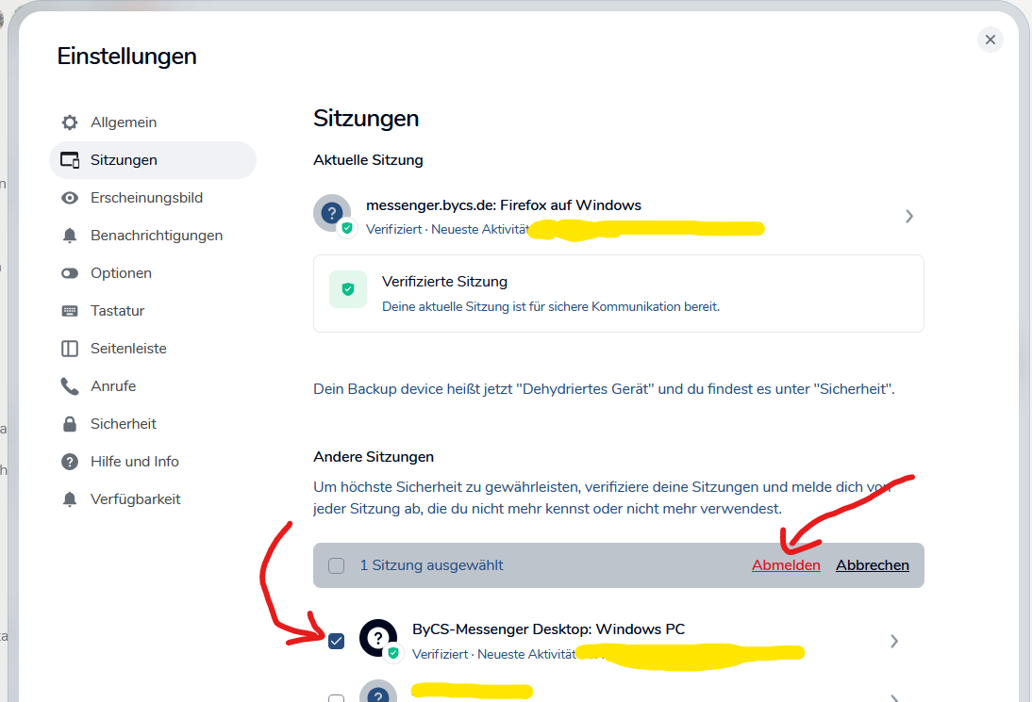Click the ByCS-Messenger Desktop device avatar
Image resolution: width=1032 pixels, height=702 pixels.
tap(378, 638)
